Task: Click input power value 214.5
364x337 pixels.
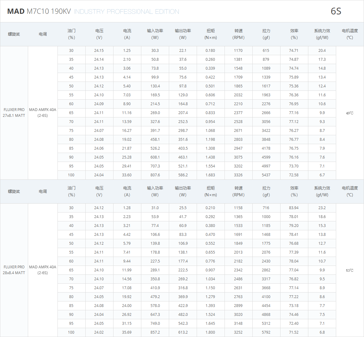Action: click(155, 104)
